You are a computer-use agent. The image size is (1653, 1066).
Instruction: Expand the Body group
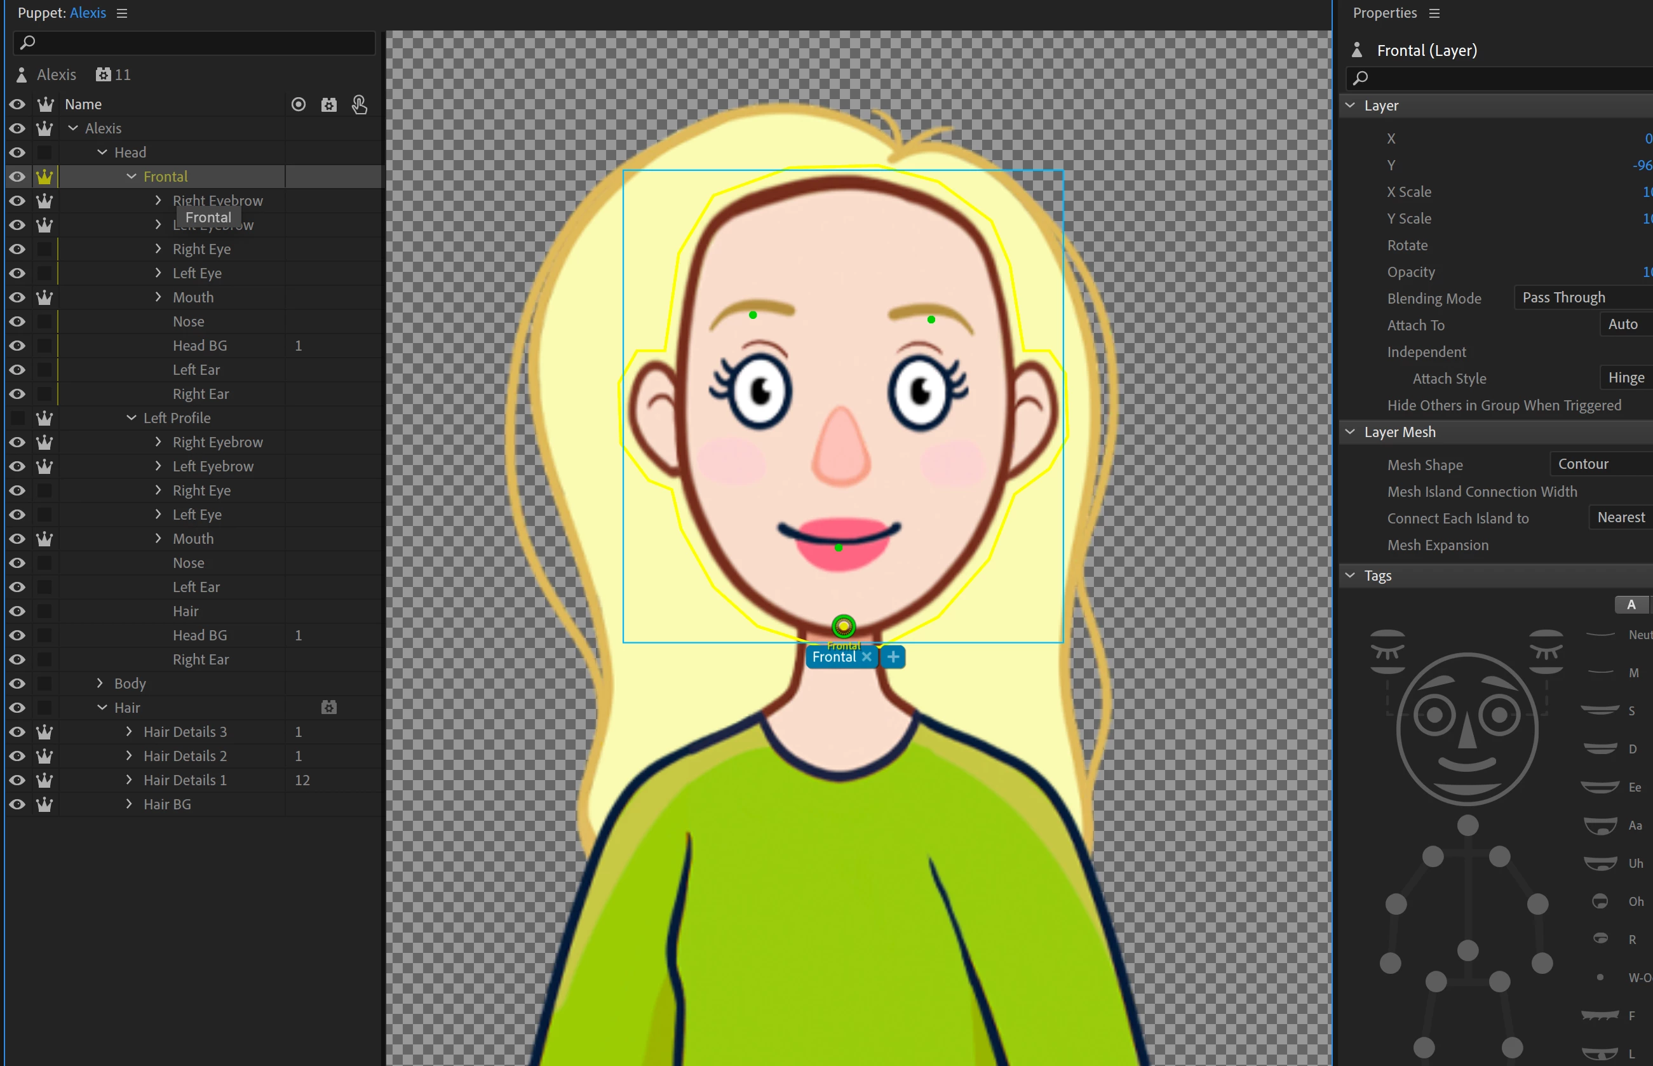tap(100, 683)
